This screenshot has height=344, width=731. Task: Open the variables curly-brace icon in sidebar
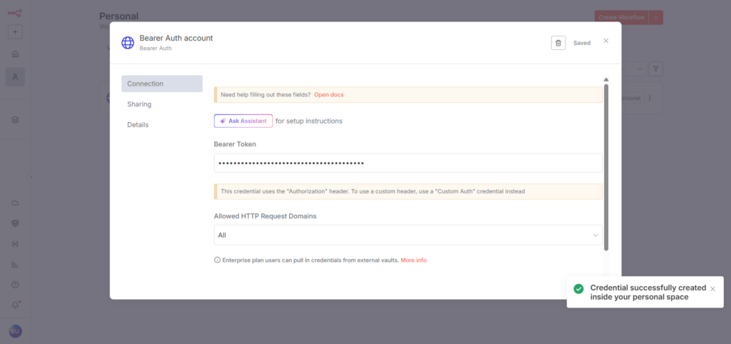pos(15,244)
